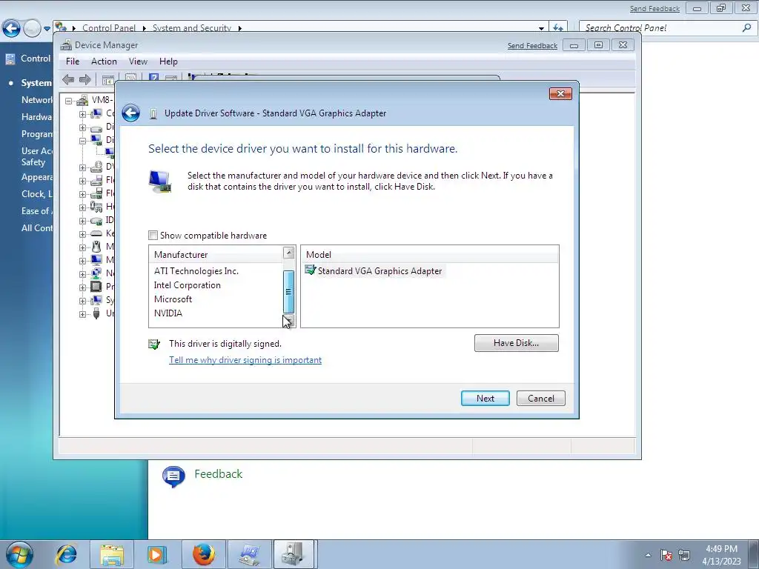Click Device Manager toolbar forward arrow
Screen dimensions: 759x569
(x=85, y=79)
